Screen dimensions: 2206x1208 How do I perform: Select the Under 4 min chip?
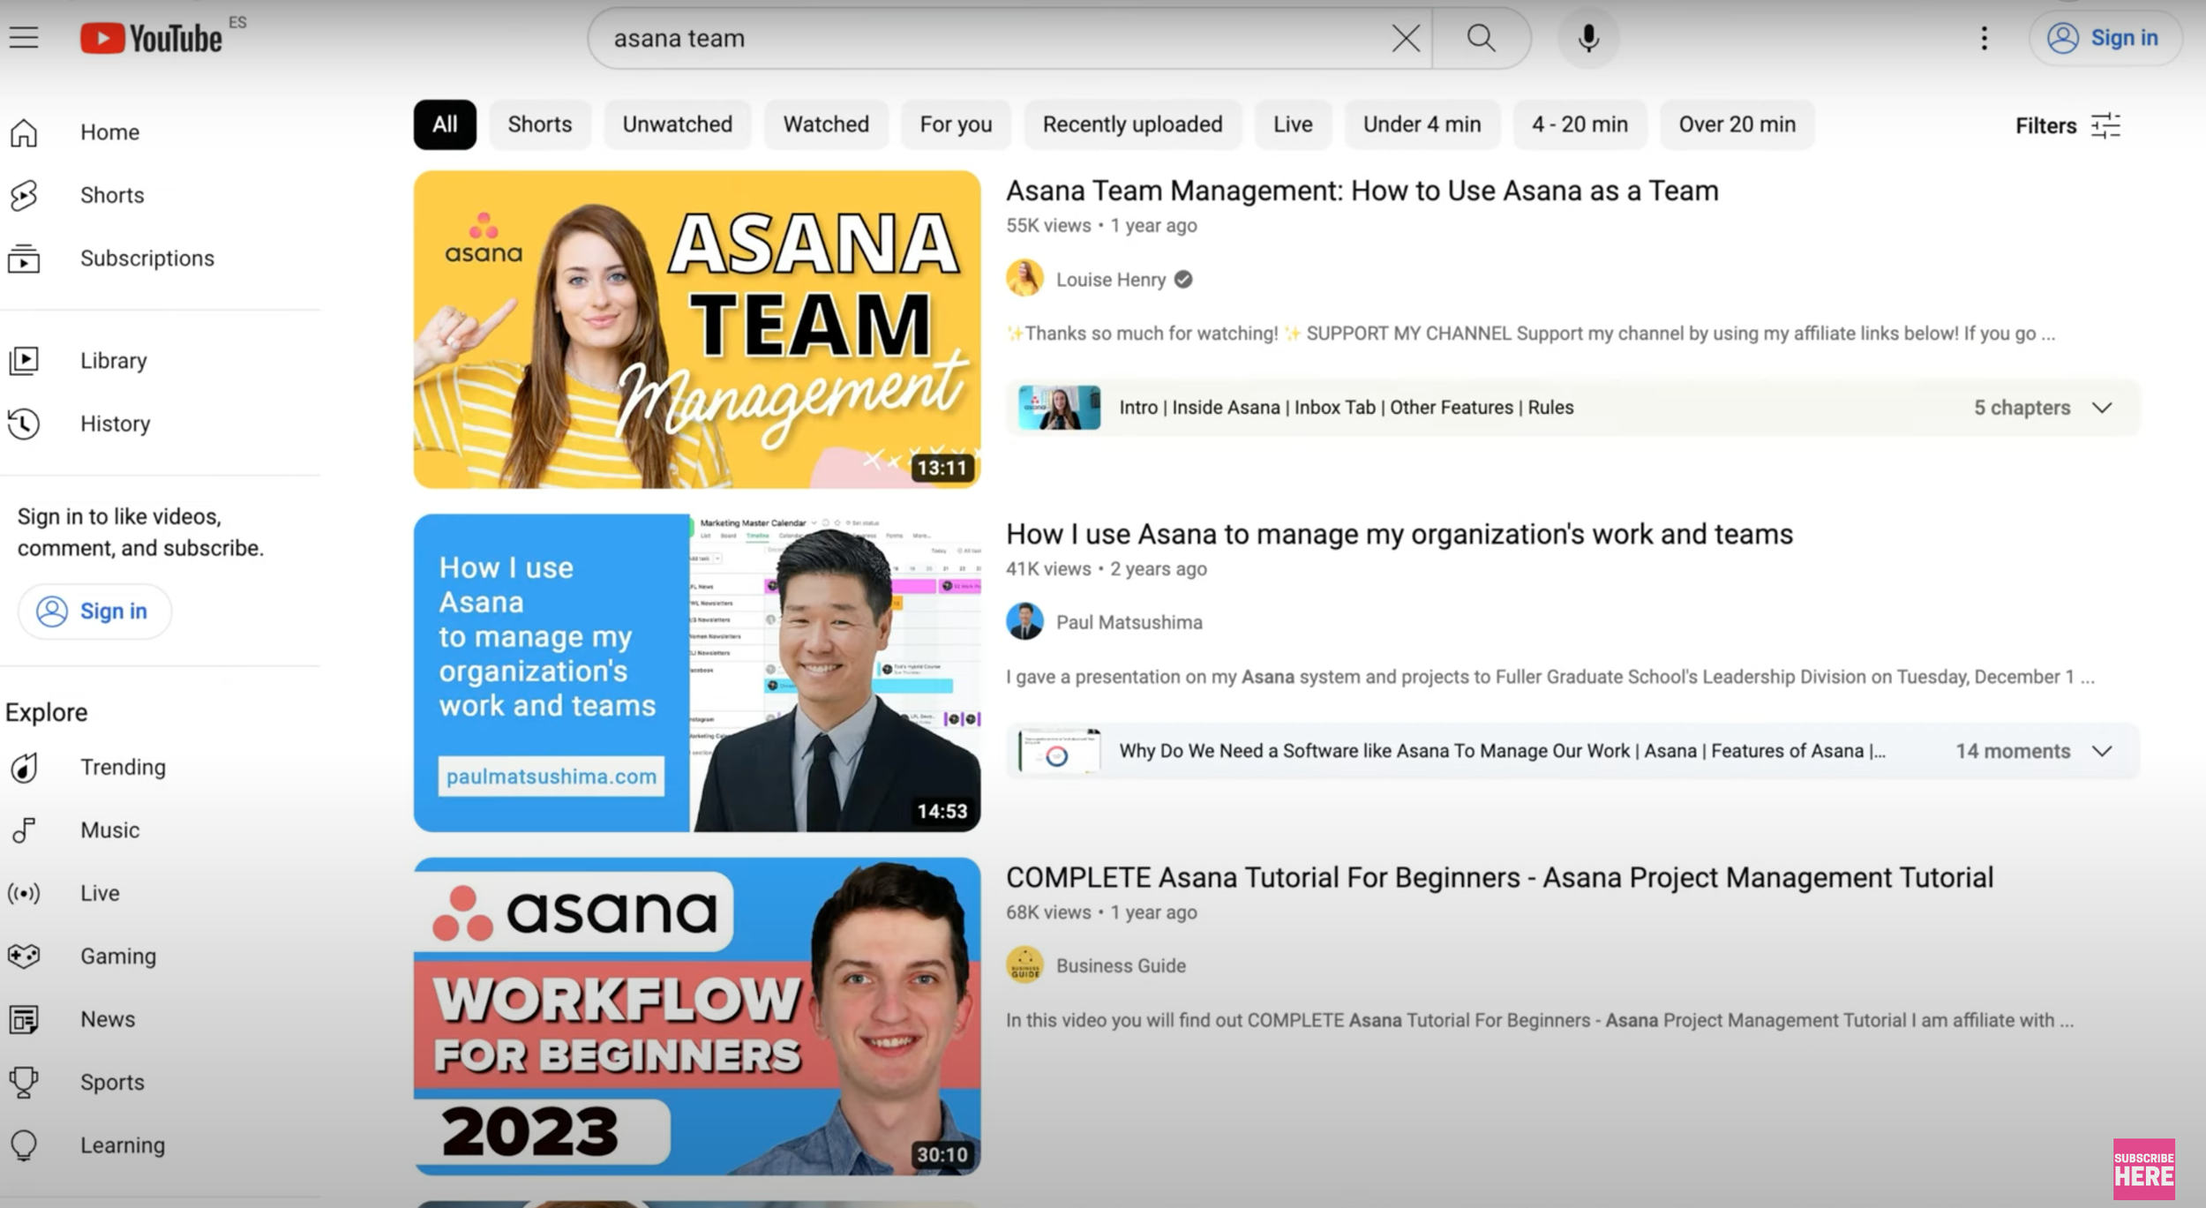point(1422,124)
